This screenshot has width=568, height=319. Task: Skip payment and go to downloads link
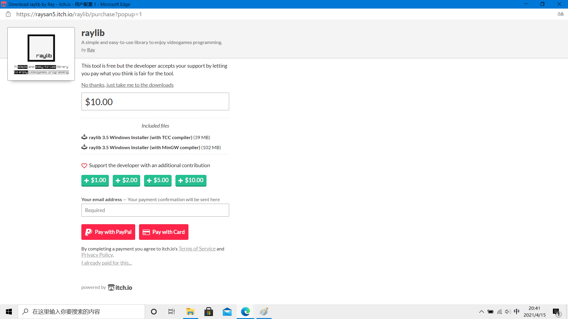click(128, 85)
